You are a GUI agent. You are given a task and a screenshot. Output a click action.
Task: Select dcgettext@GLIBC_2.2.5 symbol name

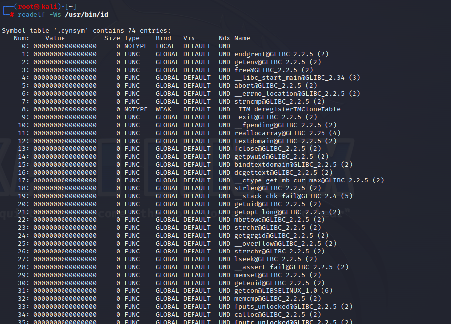pyautogui.click(x=276, y=173)
